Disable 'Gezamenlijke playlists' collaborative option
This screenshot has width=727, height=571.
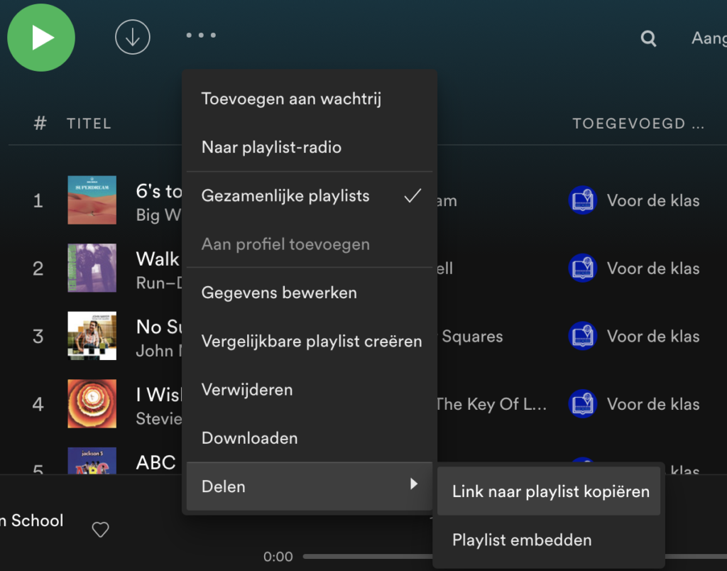(285, 195)
